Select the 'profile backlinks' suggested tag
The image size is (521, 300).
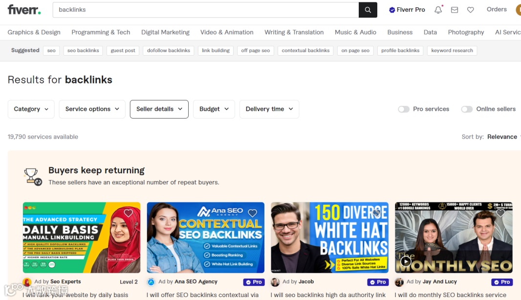tap(400, 50)
